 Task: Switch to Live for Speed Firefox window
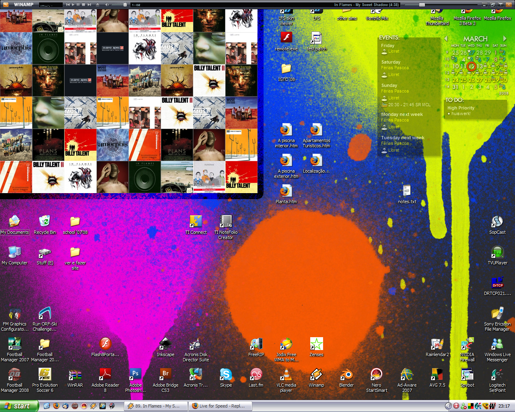pos(221,406)
